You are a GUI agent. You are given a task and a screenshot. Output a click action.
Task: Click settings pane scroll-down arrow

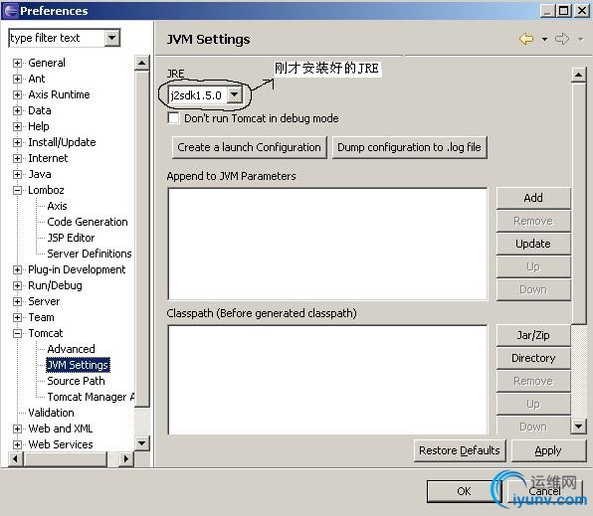point(579,427)
